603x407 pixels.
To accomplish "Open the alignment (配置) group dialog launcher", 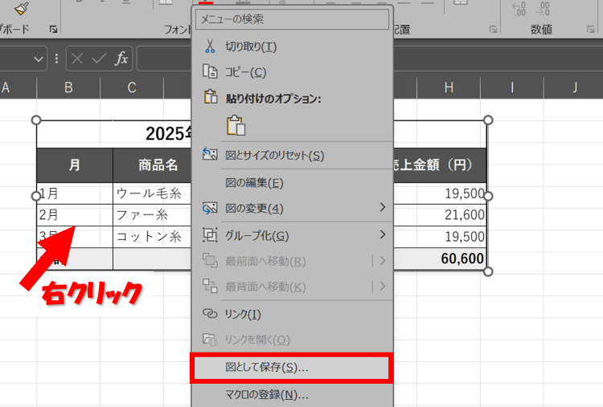I will click(x=493, y=29).
